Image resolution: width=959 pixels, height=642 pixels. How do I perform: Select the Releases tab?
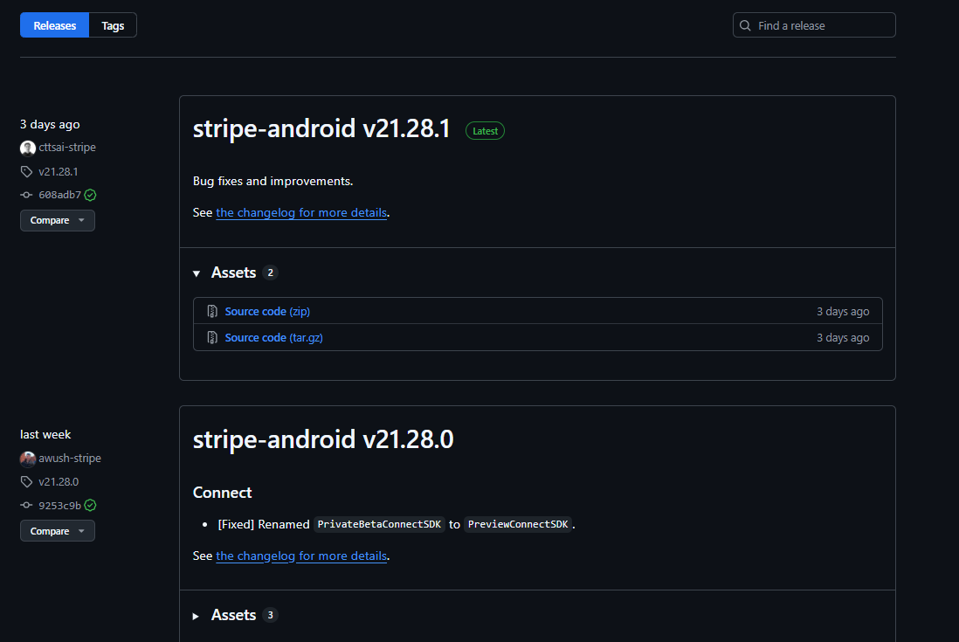click(54, 25)
